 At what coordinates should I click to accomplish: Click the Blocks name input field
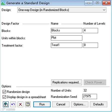[x=67, y=30]
